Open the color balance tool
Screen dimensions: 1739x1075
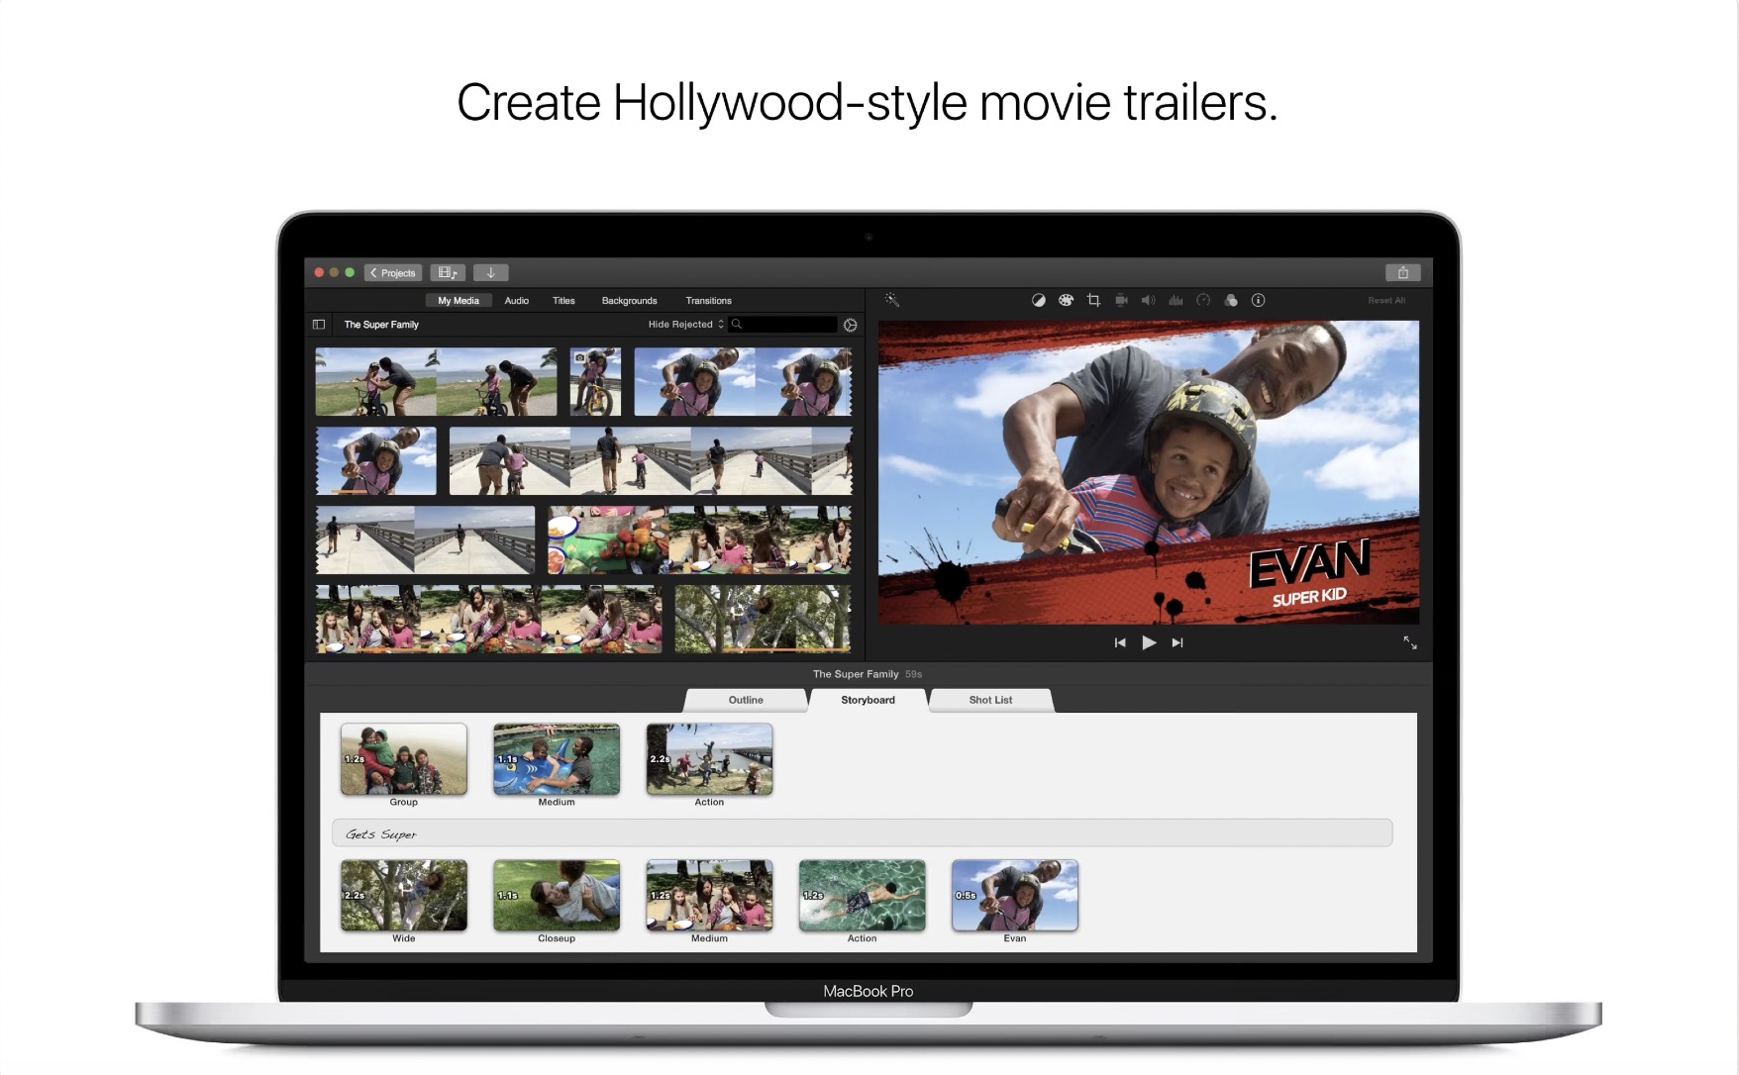(1038, 300)
